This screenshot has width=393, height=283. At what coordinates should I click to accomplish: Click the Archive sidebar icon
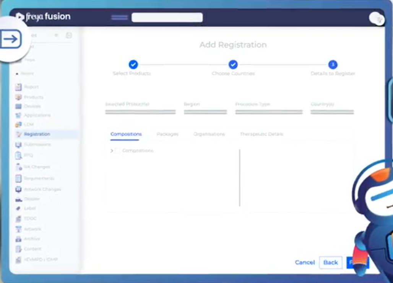pyautogui.click(x=18, y=239)
